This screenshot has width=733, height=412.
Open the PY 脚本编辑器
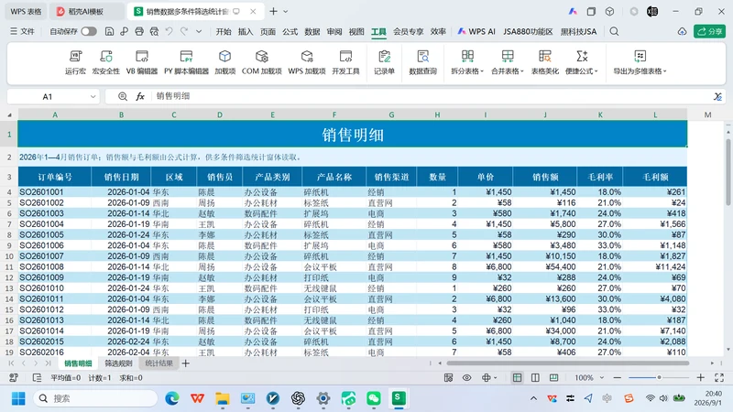[186, 62]
